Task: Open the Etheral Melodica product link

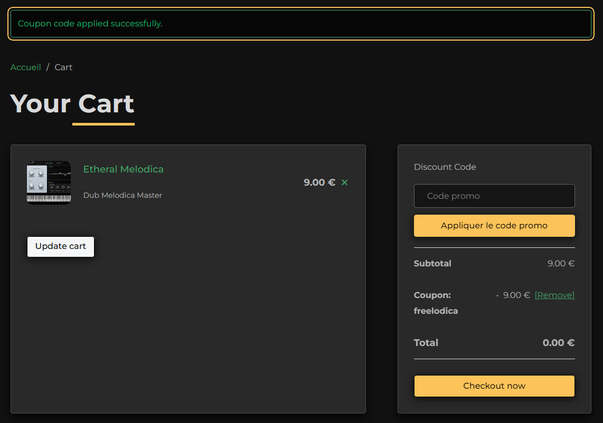Action: (x=123, y=169)
